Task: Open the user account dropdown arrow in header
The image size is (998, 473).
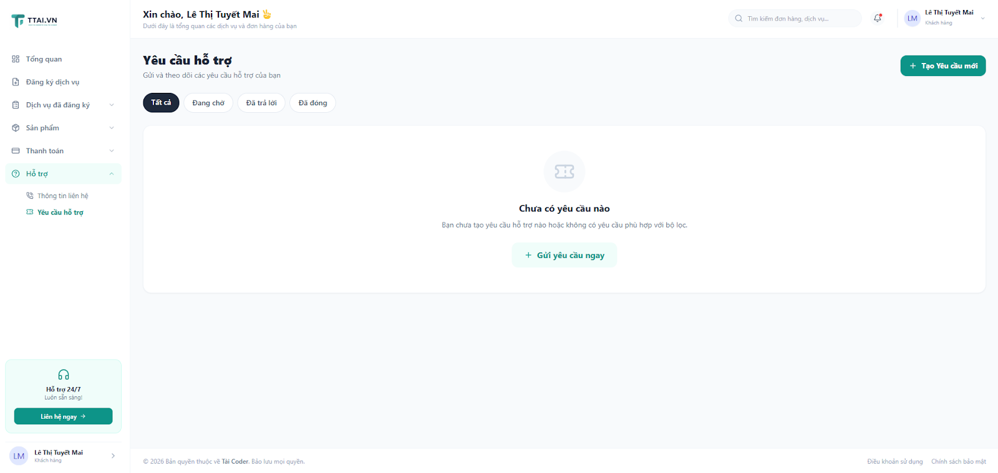Action: point(983,18)
